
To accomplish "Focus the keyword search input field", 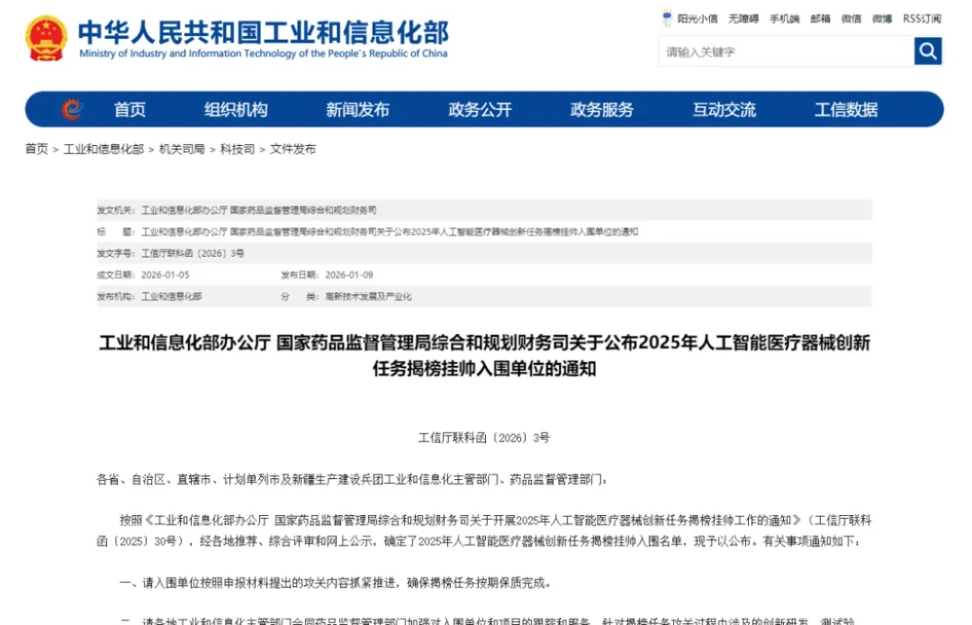I will click(x=786, y=51).
